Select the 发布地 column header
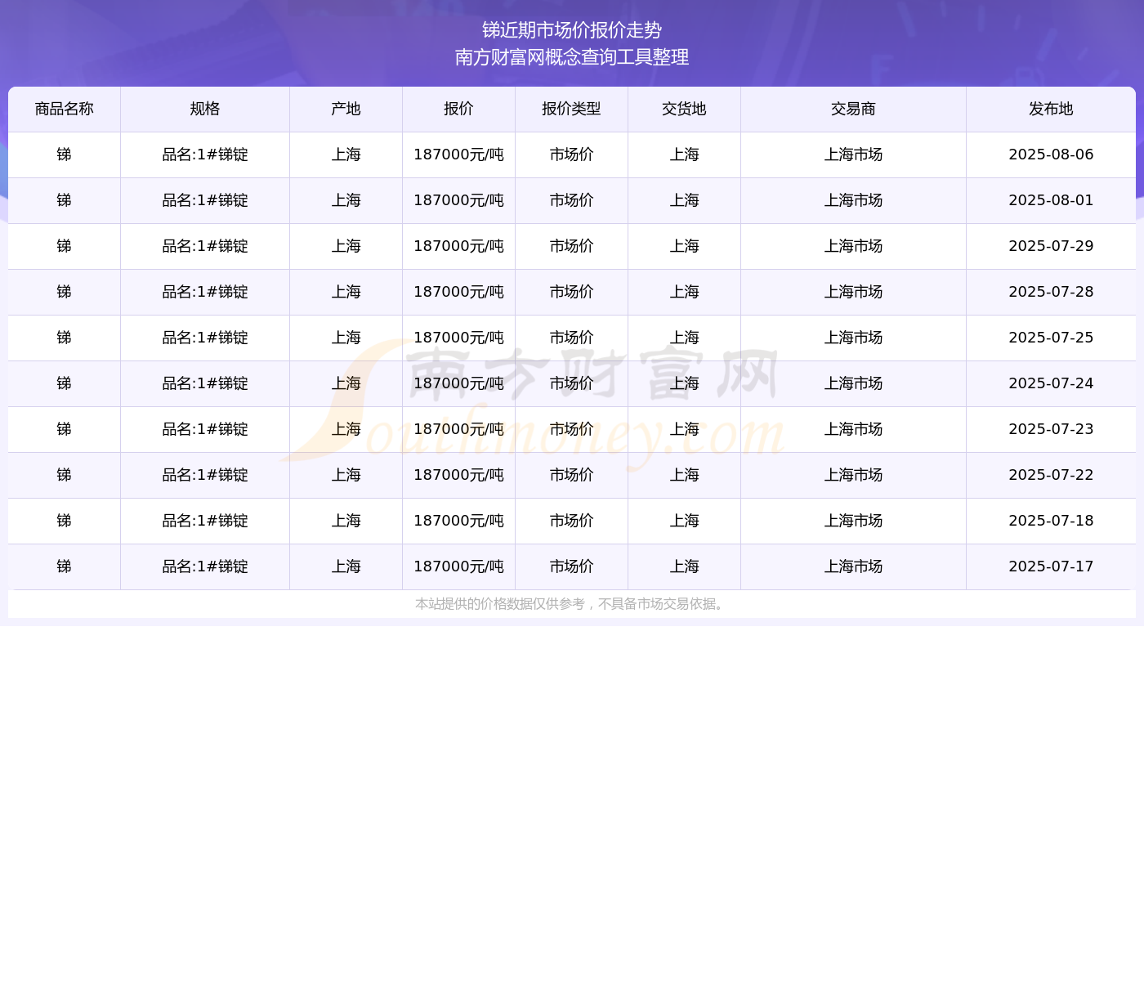 (x=1051, y=109)
